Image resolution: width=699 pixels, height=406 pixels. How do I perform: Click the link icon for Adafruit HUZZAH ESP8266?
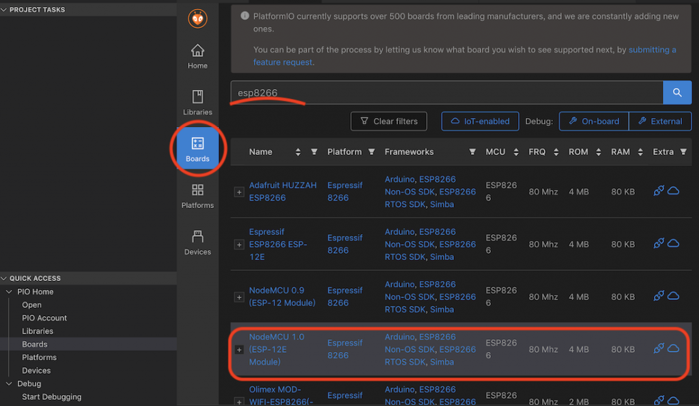pyautogui.click(x=659, y=191)
